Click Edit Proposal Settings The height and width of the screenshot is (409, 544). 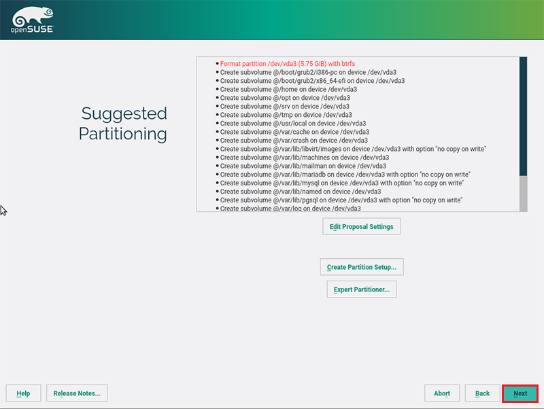click(361, 226)
